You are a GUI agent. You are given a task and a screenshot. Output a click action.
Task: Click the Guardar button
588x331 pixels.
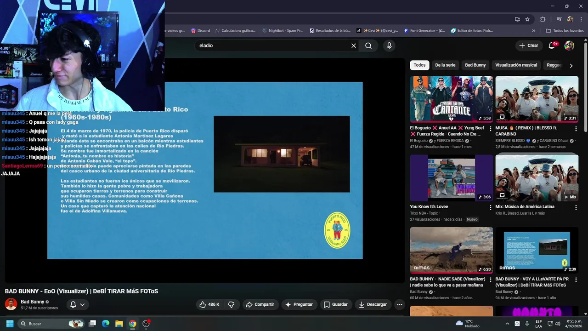click(x=336, y=304)
